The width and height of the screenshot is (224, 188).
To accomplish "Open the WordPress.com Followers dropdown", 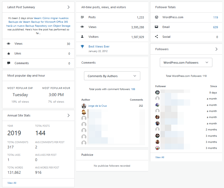I will 186,62.
